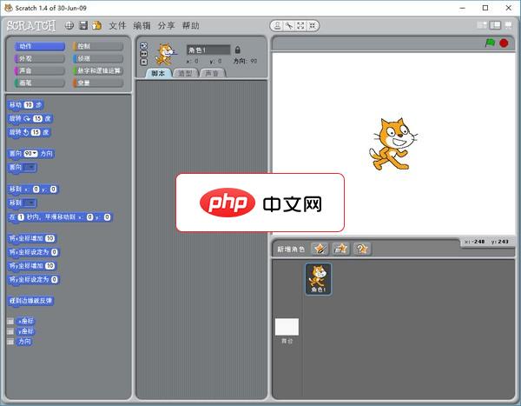Viewport: 521px width, 406px height.
Task: Click the green flag to start
Action: pos(490,43)
